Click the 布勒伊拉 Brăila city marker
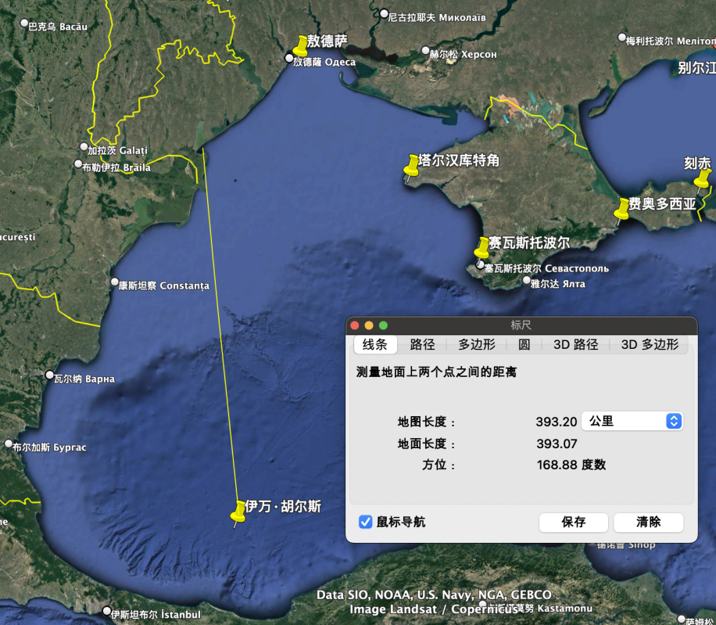 (x=78, y=163)
